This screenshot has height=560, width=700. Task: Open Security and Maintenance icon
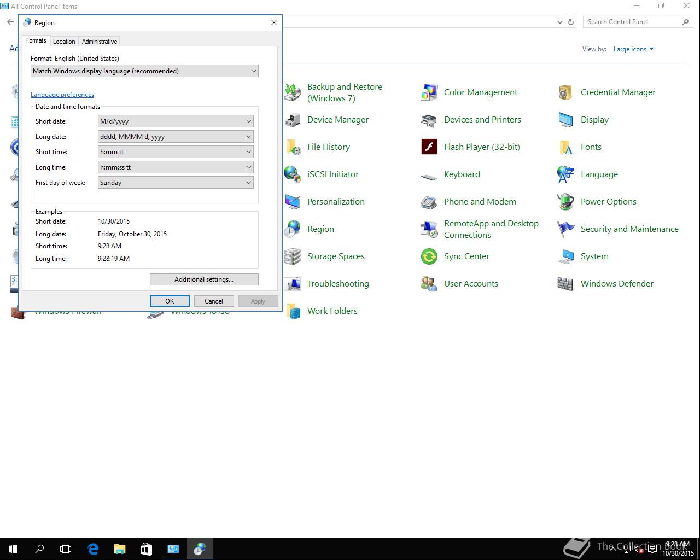566,229
